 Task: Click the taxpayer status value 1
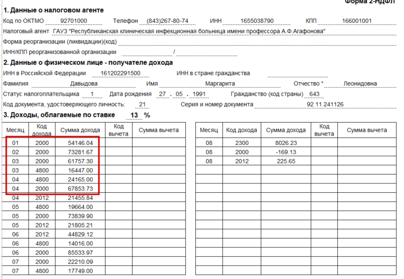tap(92, 94)
